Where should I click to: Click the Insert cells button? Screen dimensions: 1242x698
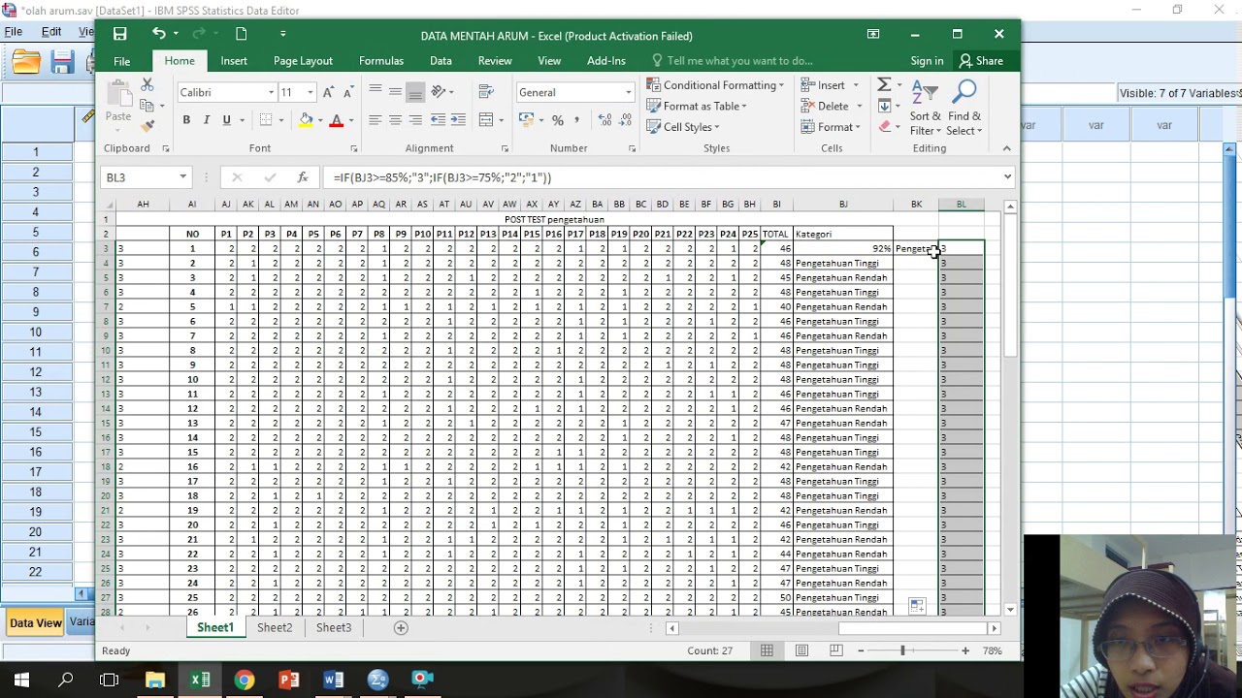pos(832,85)
